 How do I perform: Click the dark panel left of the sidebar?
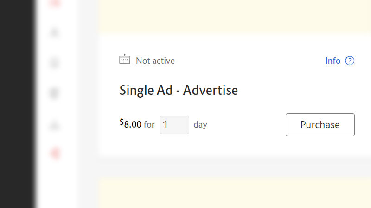pyautogui.click(x=16, y=104)
